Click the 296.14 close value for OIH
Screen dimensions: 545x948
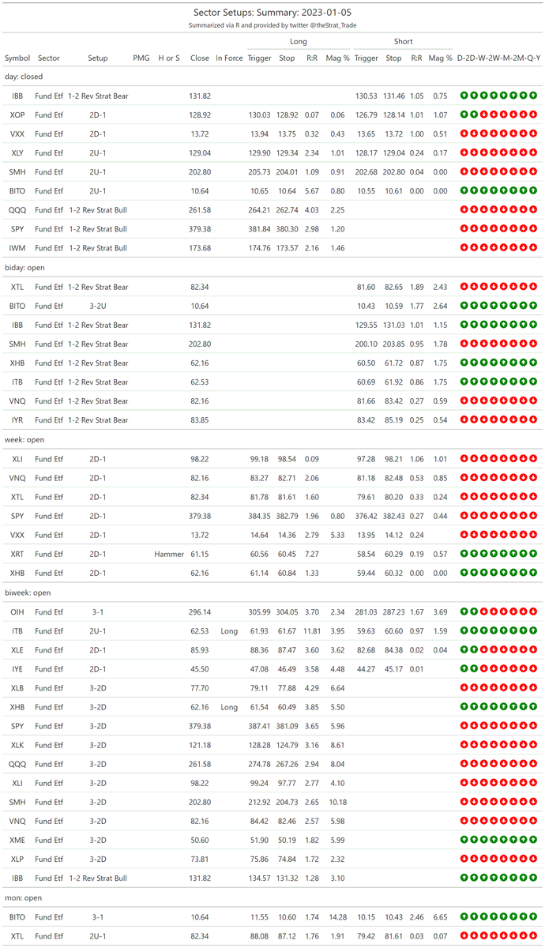pyautogui.click(x=200, y=611)
